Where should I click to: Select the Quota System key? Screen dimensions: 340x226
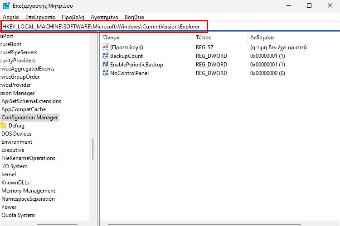(x=18, y=216)
